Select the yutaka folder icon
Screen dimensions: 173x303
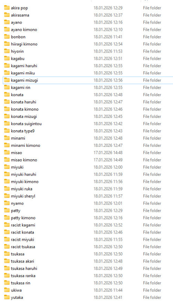click(7, 297)
